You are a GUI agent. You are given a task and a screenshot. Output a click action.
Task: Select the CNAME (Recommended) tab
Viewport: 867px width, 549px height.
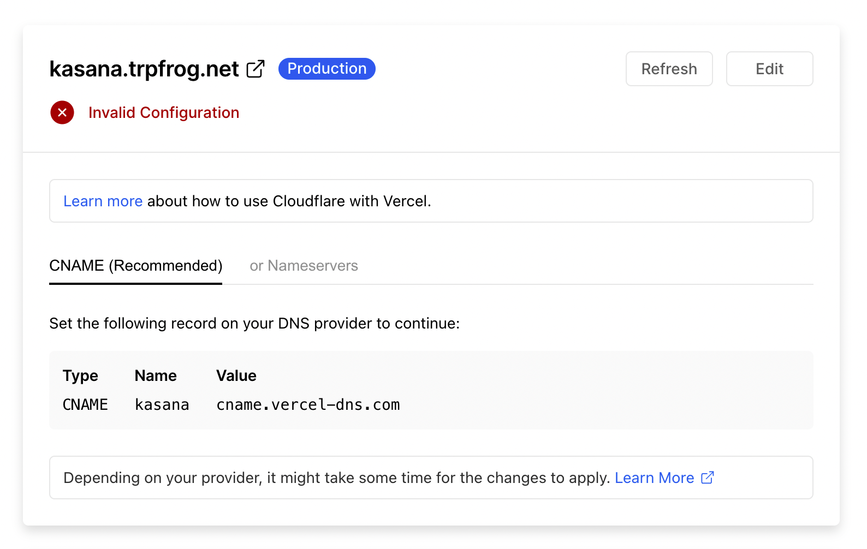click(136, 266)
